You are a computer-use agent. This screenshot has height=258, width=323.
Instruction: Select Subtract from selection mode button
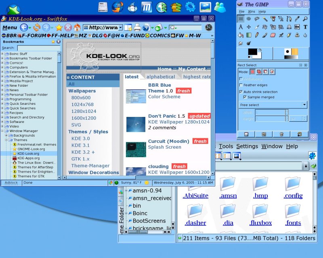[266, 72]
